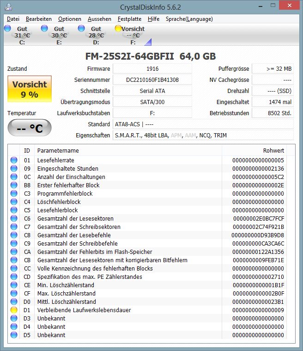This screenshot has width=303, height=351.
Task: Click raw value 00000002C74F921B
Action: 258,227
